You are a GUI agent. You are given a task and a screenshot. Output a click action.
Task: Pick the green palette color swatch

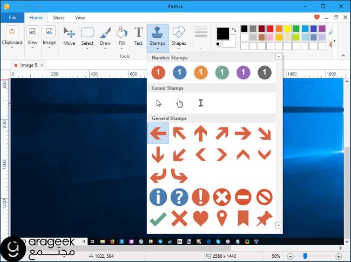pos(296,29)
